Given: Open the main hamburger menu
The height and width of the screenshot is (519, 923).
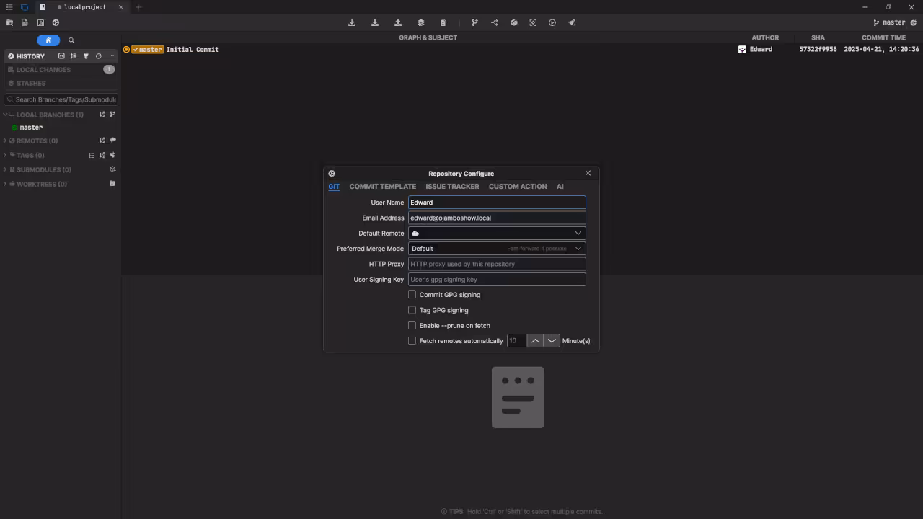Looking at the screenshot, I should (x=9, y=7).
